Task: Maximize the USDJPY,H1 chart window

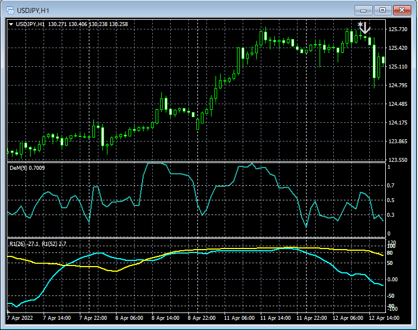Action: click(x=383, y=10)
